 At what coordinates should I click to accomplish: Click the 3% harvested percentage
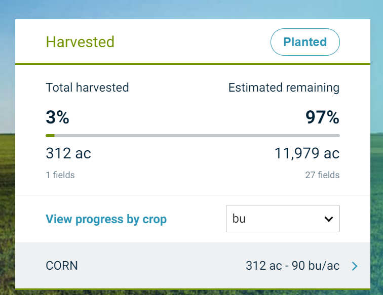click(x=57, y=117)
